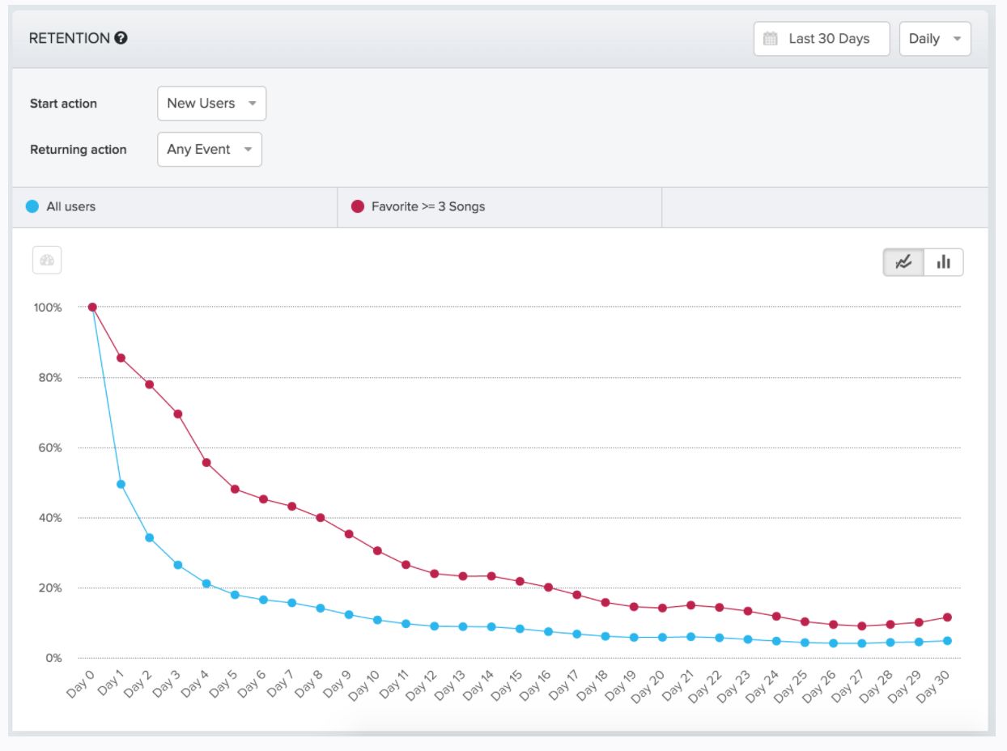
Task: Open the New Users start action dropdown
Action: click(x=211, y=104)
